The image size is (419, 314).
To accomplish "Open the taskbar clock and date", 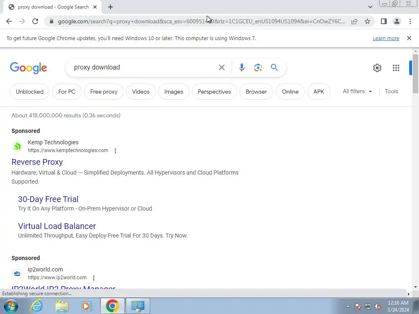I will tap(398, 306).
